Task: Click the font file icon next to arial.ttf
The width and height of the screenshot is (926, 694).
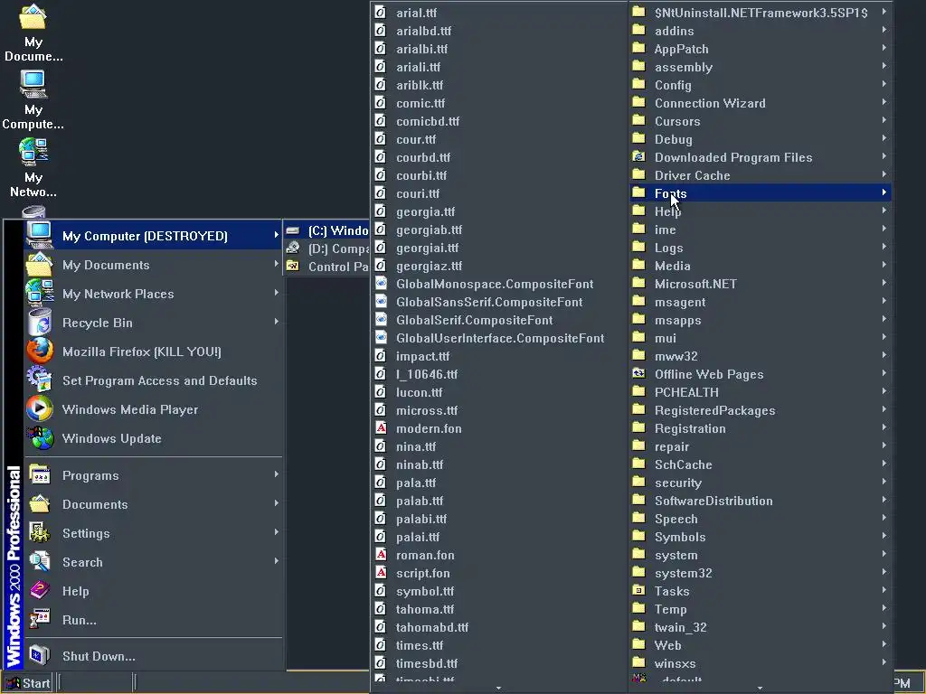Action: 381,13
